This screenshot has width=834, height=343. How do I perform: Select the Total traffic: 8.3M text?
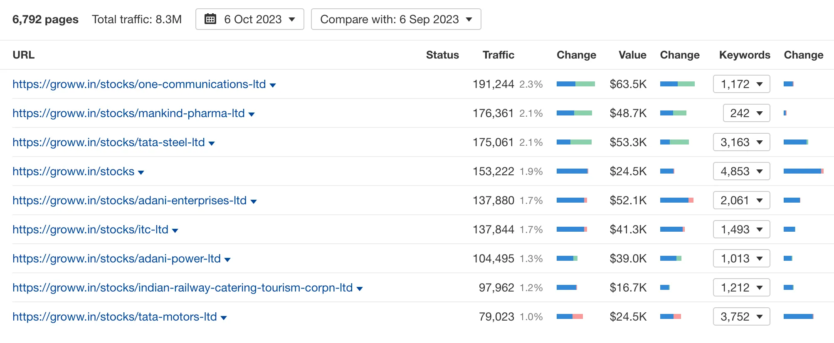(137, 20)
